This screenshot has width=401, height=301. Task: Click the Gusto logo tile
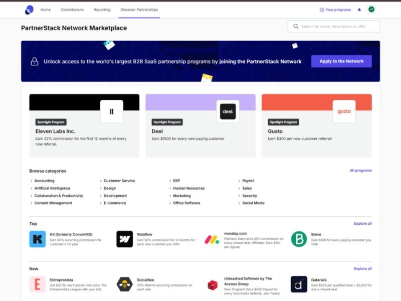pyautogui.click(x=344, y=111)
